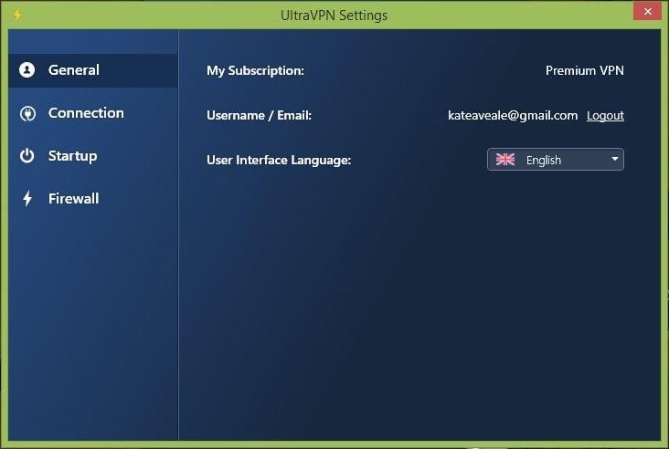Click the User Interface Language label

[279, 161]
